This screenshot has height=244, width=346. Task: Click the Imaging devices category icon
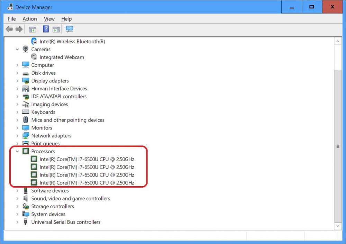pyautogui.click(x=26, y=104)
